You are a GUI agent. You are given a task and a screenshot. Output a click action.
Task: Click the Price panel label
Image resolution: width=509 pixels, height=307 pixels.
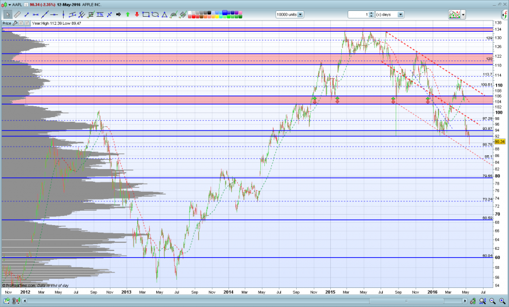pos(7,23)
